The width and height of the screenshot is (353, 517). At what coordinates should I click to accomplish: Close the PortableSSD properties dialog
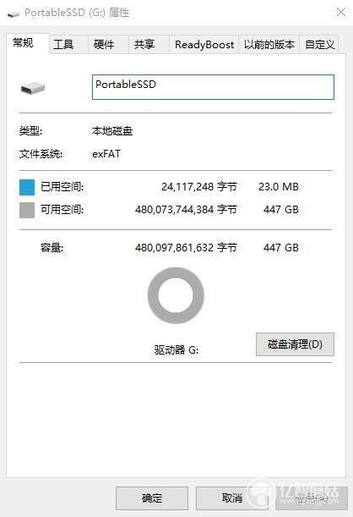341,12
